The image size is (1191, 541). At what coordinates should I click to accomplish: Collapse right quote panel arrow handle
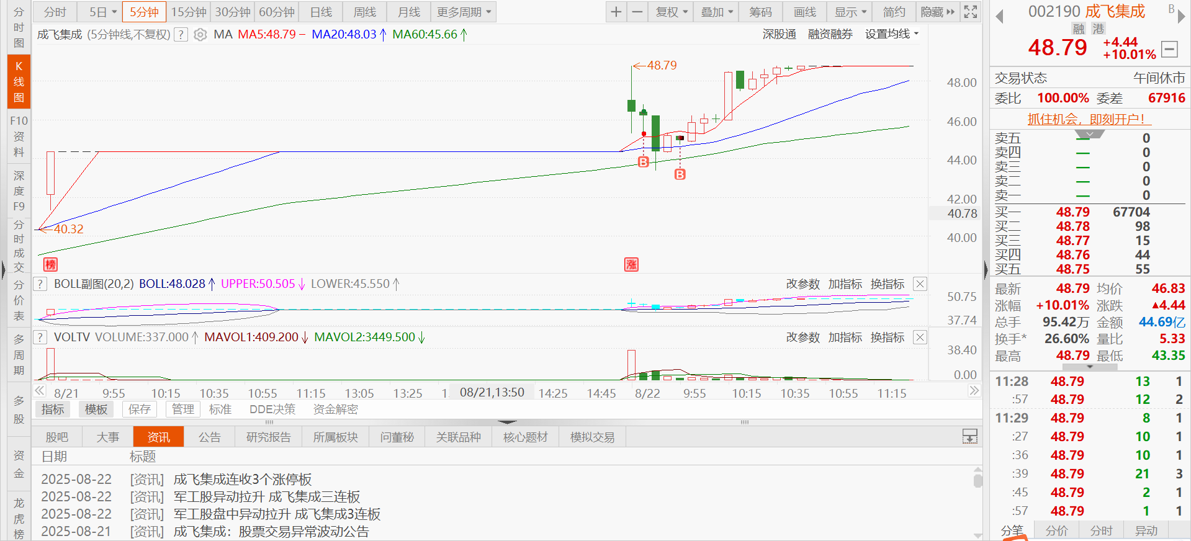tap(986, 270)
